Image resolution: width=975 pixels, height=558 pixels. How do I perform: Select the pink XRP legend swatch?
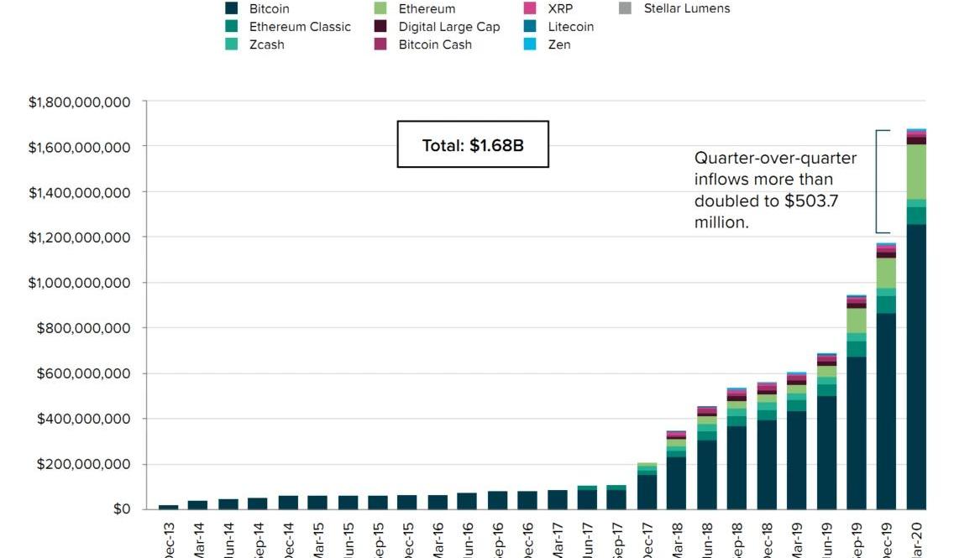[x=531, y=8]
